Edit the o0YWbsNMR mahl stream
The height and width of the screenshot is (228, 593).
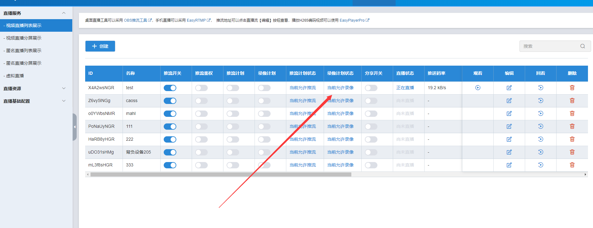point(509,113)
